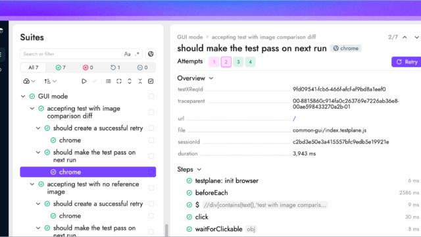The height and width of the screenshot is (237, 421).
Task: Filter by 7 passed tests
Action: pyautogui.click(x=61, y=67)
